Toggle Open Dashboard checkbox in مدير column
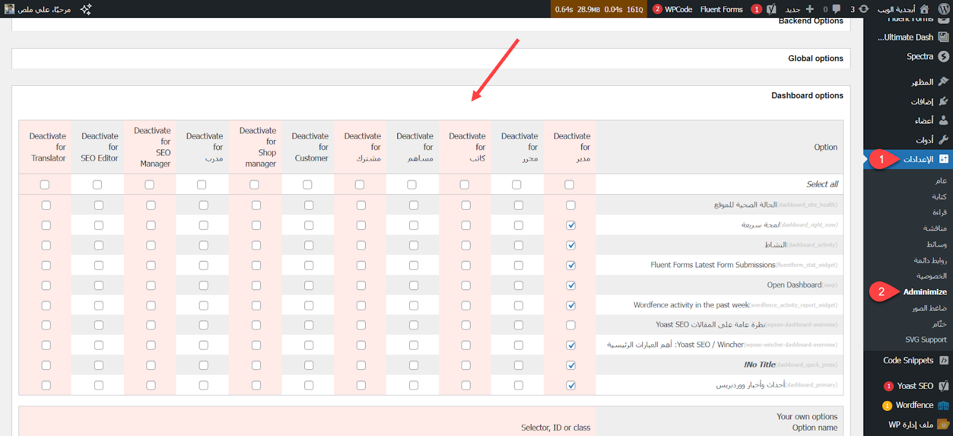 [x=571, y=285]
